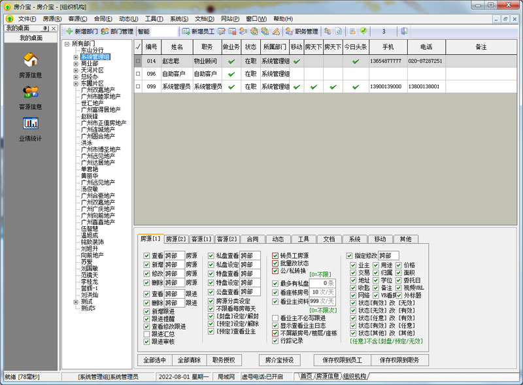Screen dimensions: 523x385
Task: Open 部门管理 department management
Action: pyautogui.click(x=117, y=31)
